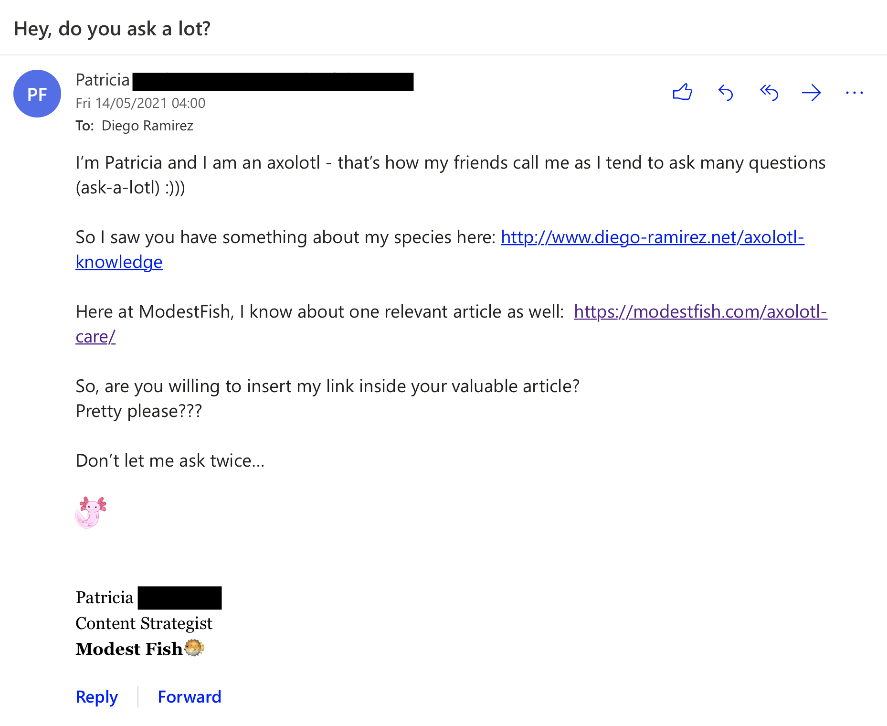Open the more actions ellipsis menu
Screen dimensions: 887x726
point(854,93)
